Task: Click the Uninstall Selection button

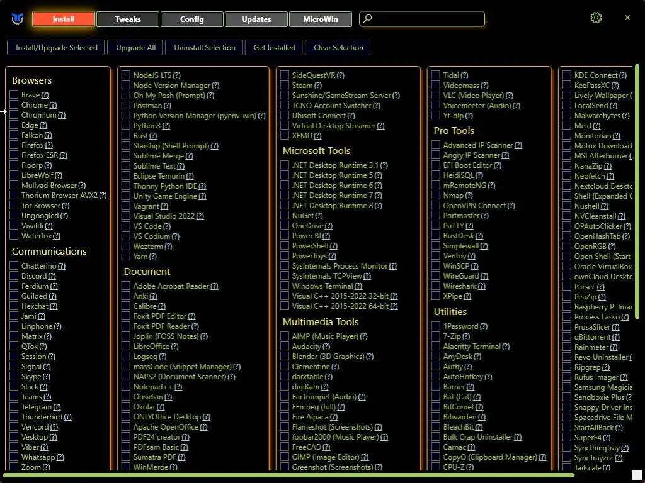Action: click(x=205, y=48)
